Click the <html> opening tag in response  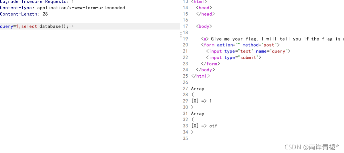pyautogui.click(x=199, y=2)
